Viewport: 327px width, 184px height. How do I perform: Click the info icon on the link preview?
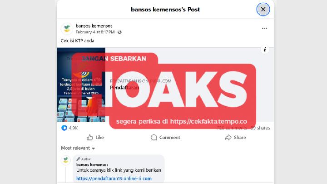(x=265, y=50)
